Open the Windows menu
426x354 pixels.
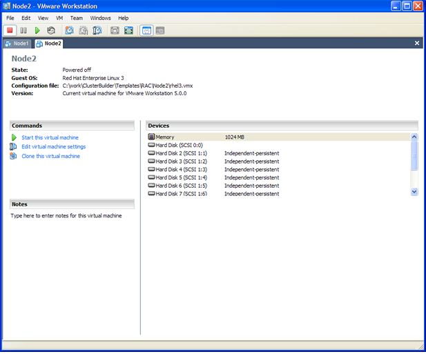coord(101,18)
